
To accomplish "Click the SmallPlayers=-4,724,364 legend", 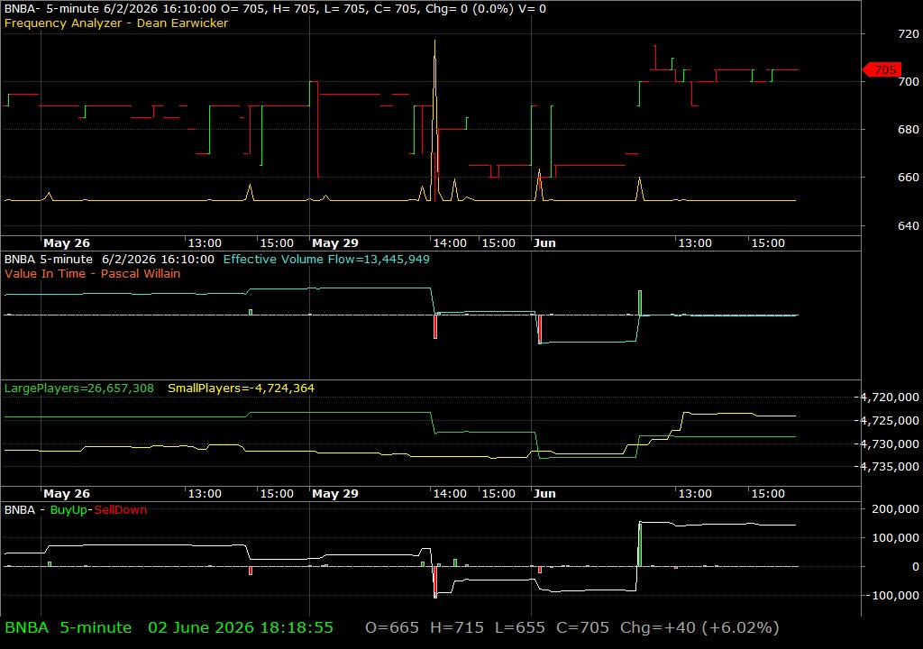I will pyautogui.click(x=241, y=388).
